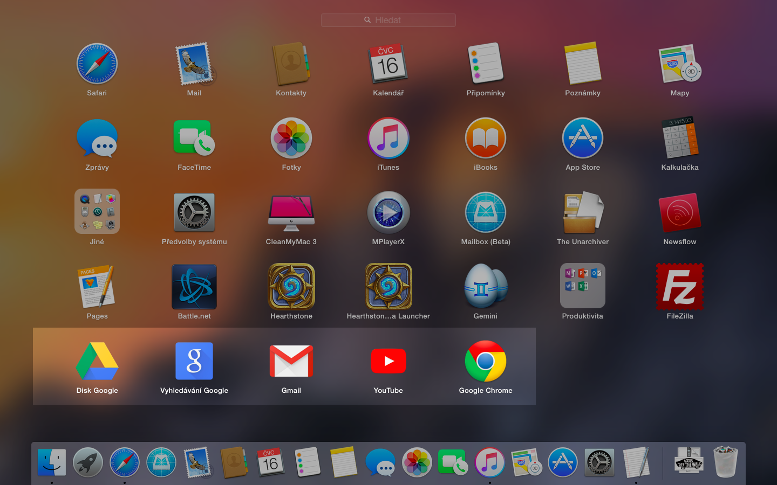Open the Hearthstone Beta Launcher icon
The height and width of the screenshot is (485, 777).
pyautogui.click(x=388, y=287)
